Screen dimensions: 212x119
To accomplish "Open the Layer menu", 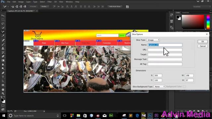I will [x=28, y=2].
